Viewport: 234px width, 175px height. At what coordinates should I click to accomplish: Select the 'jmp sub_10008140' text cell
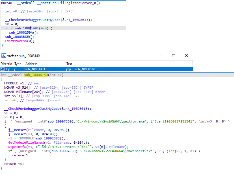[80, 69]
